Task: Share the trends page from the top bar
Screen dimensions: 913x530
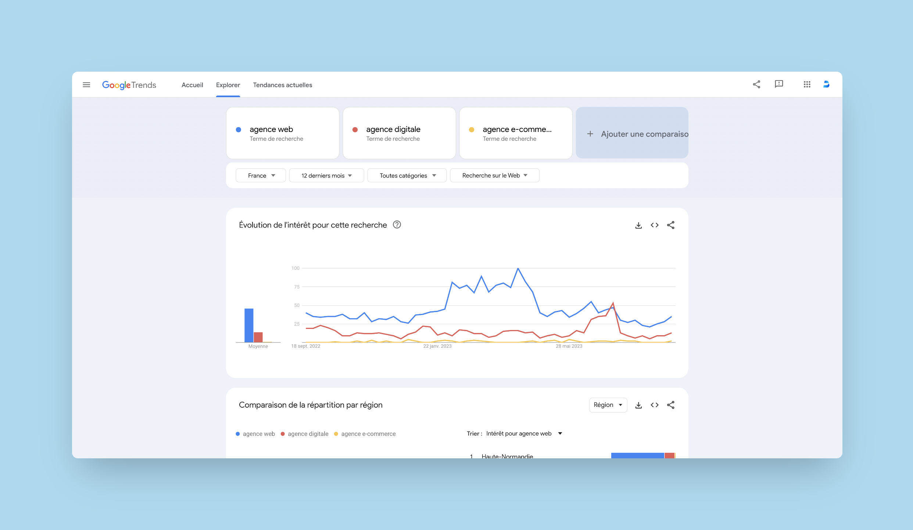Action: coord(756,84)
